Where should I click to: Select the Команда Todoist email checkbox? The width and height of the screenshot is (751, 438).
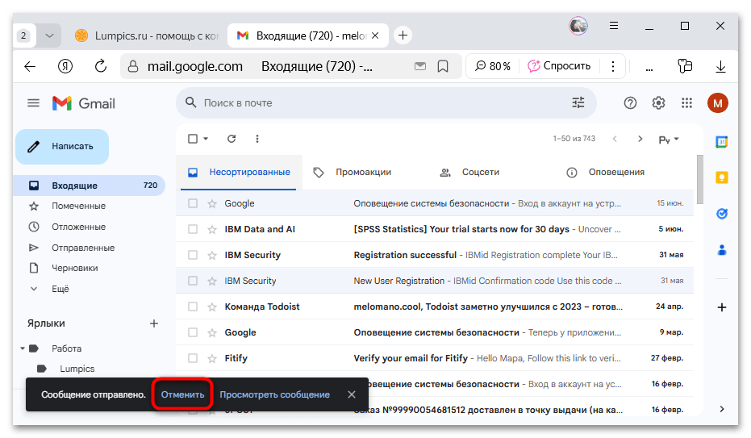[193, 307]
